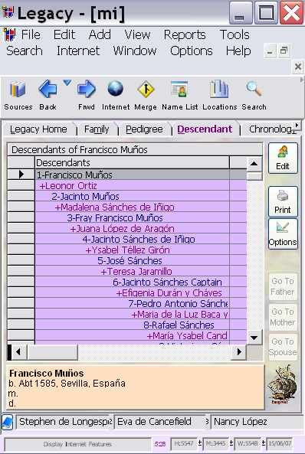Launch the Merge tool
The height and width of the screenshot is (454, 305).
(146, 96)
